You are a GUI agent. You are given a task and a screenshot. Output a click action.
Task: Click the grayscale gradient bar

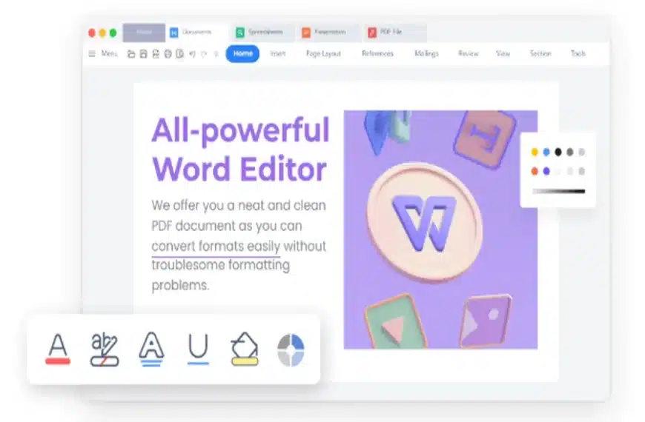point(558,191)
